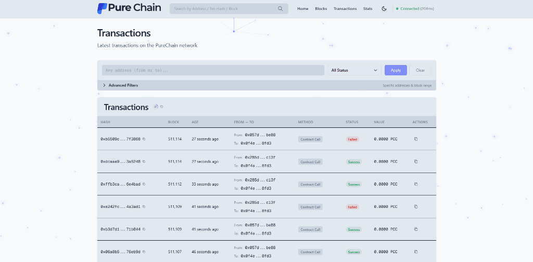Viewport: 533px width, 262px height.
Task: Open the Blocks nav item
Action: 321,8
